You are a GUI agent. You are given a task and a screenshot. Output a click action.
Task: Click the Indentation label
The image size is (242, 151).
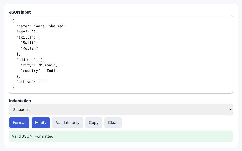[20, 101]
